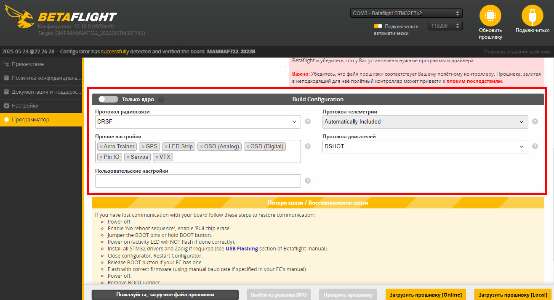Open help icon beside Только ядро
Viewport: 554px width, 300px height.
tap(161, 100)
